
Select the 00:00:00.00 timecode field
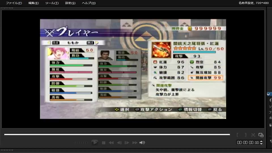pyautogui.click(x=248, y=143)
